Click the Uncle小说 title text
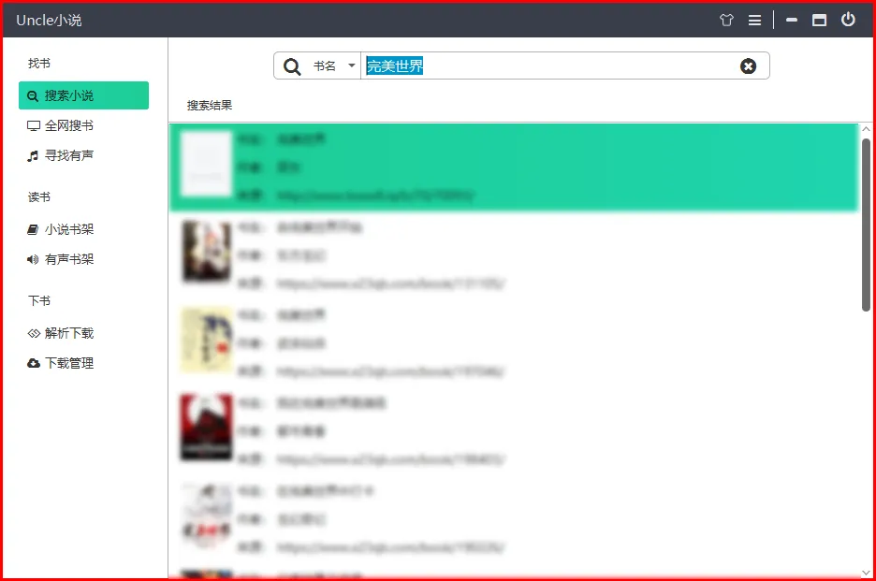The width and height of the screenshot is (876, 581). click(50, 20)
